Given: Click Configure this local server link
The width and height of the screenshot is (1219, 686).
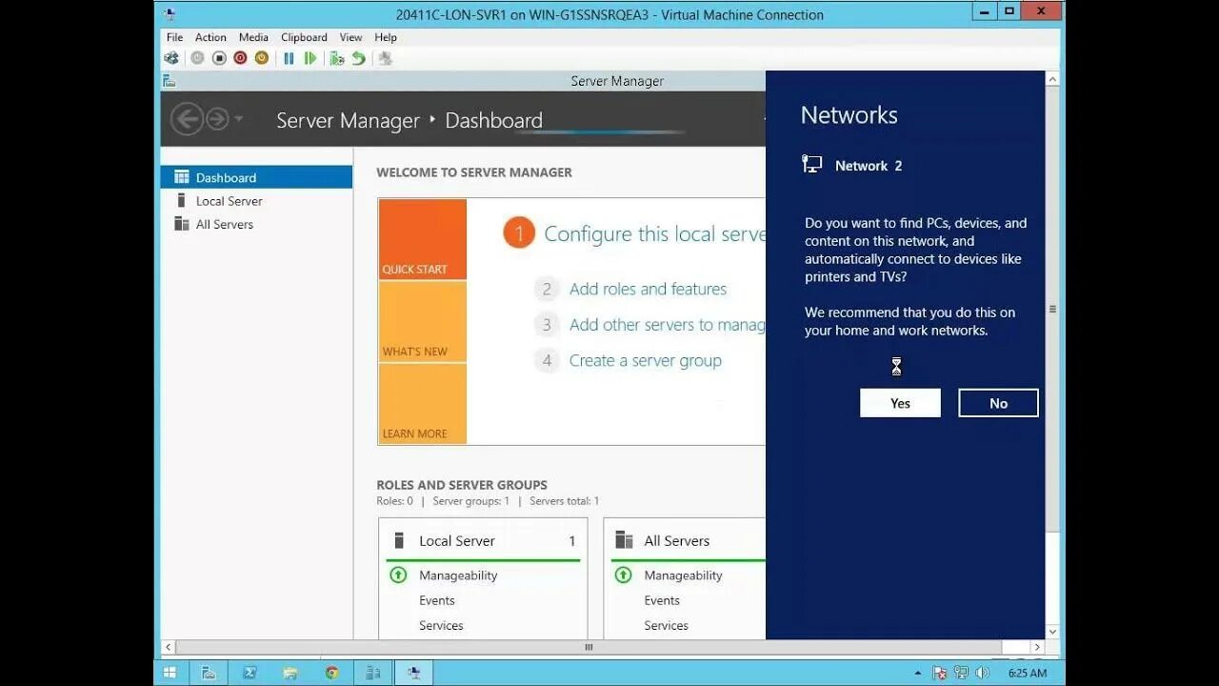Looking at the screenshot, I should [654, 233].
